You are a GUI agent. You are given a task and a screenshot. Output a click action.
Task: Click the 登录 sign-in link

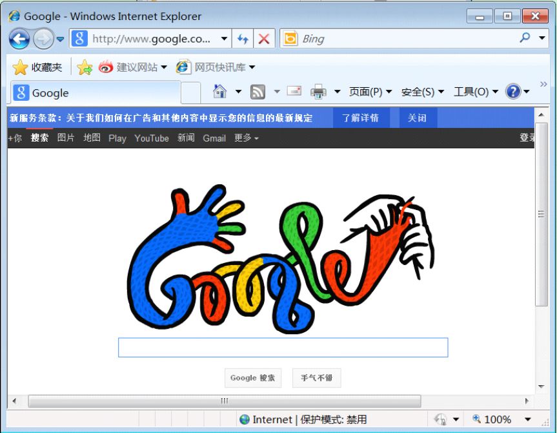pyautogui.click(x=527, y=138)
